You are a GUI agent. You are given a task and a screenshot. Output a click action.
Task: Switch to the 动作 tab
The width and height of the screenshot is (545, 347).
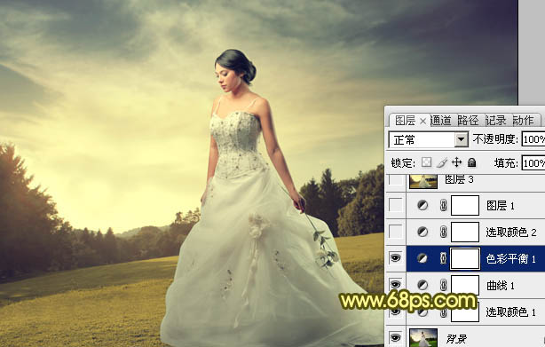(523, 121)
